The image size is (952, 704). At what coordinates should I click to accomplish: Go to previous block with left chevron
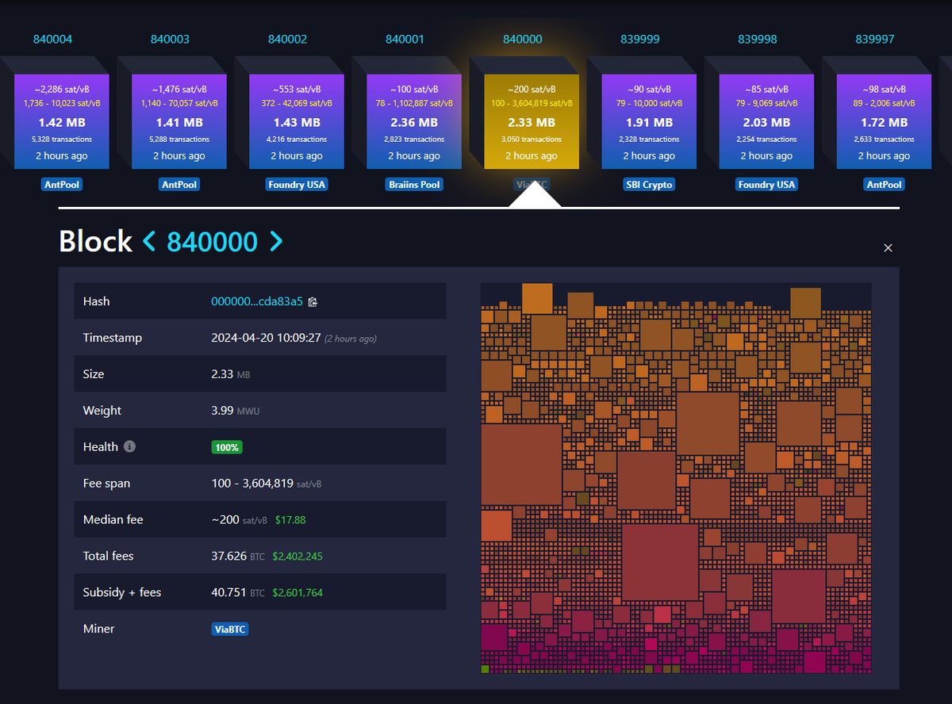[x=149, y=241]
